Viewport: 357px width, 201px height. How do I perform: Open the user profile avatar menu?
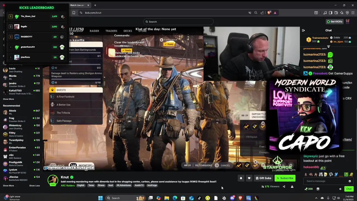tap(348, 21)
